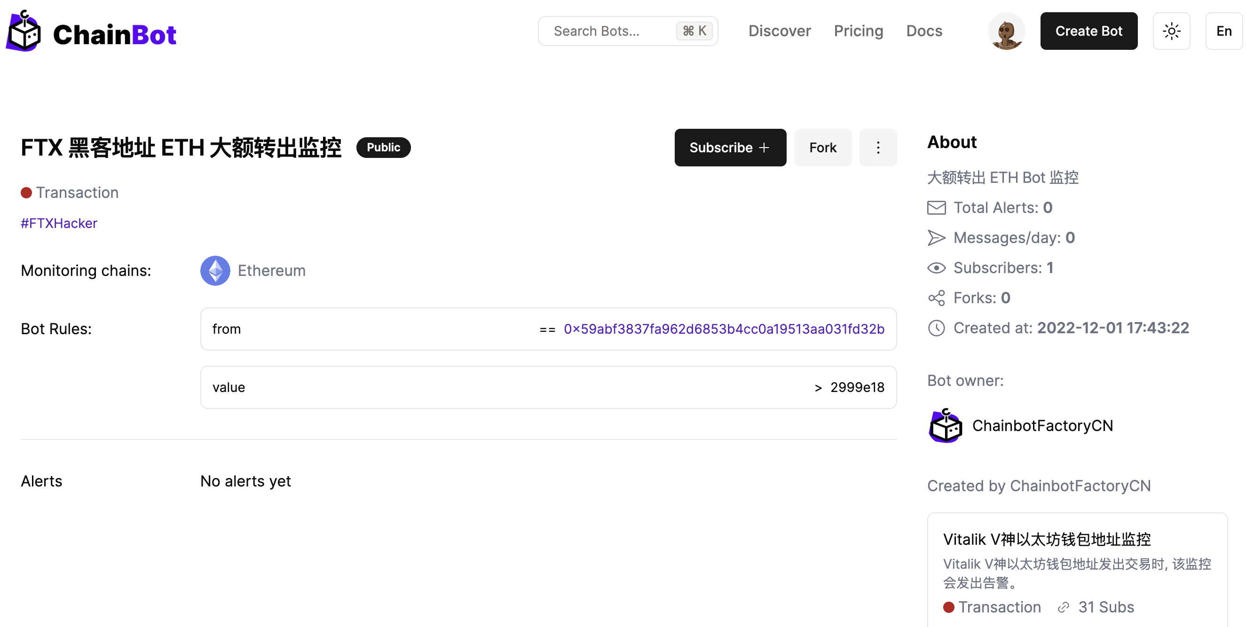Click the envelope Total Alerts icon
The image size is (1246, 627).
point(936,208)
